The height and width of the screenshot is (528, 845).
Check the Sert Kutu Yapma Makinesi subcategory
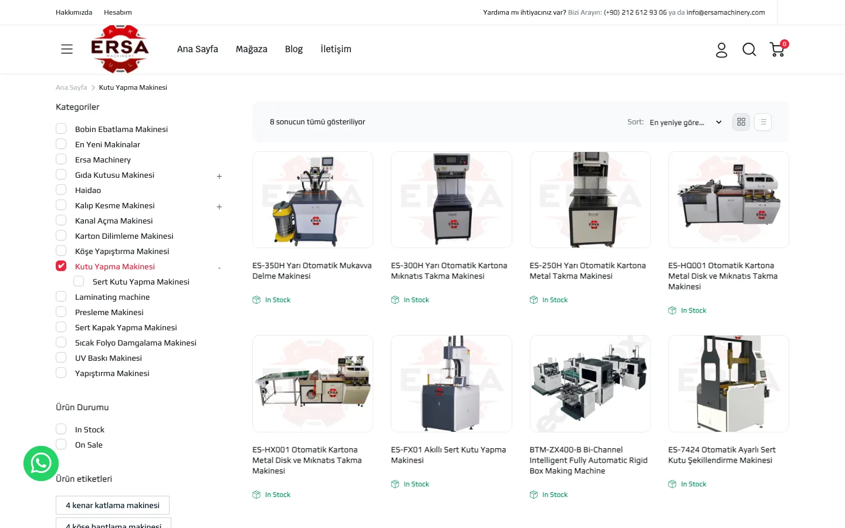(79, 282)
